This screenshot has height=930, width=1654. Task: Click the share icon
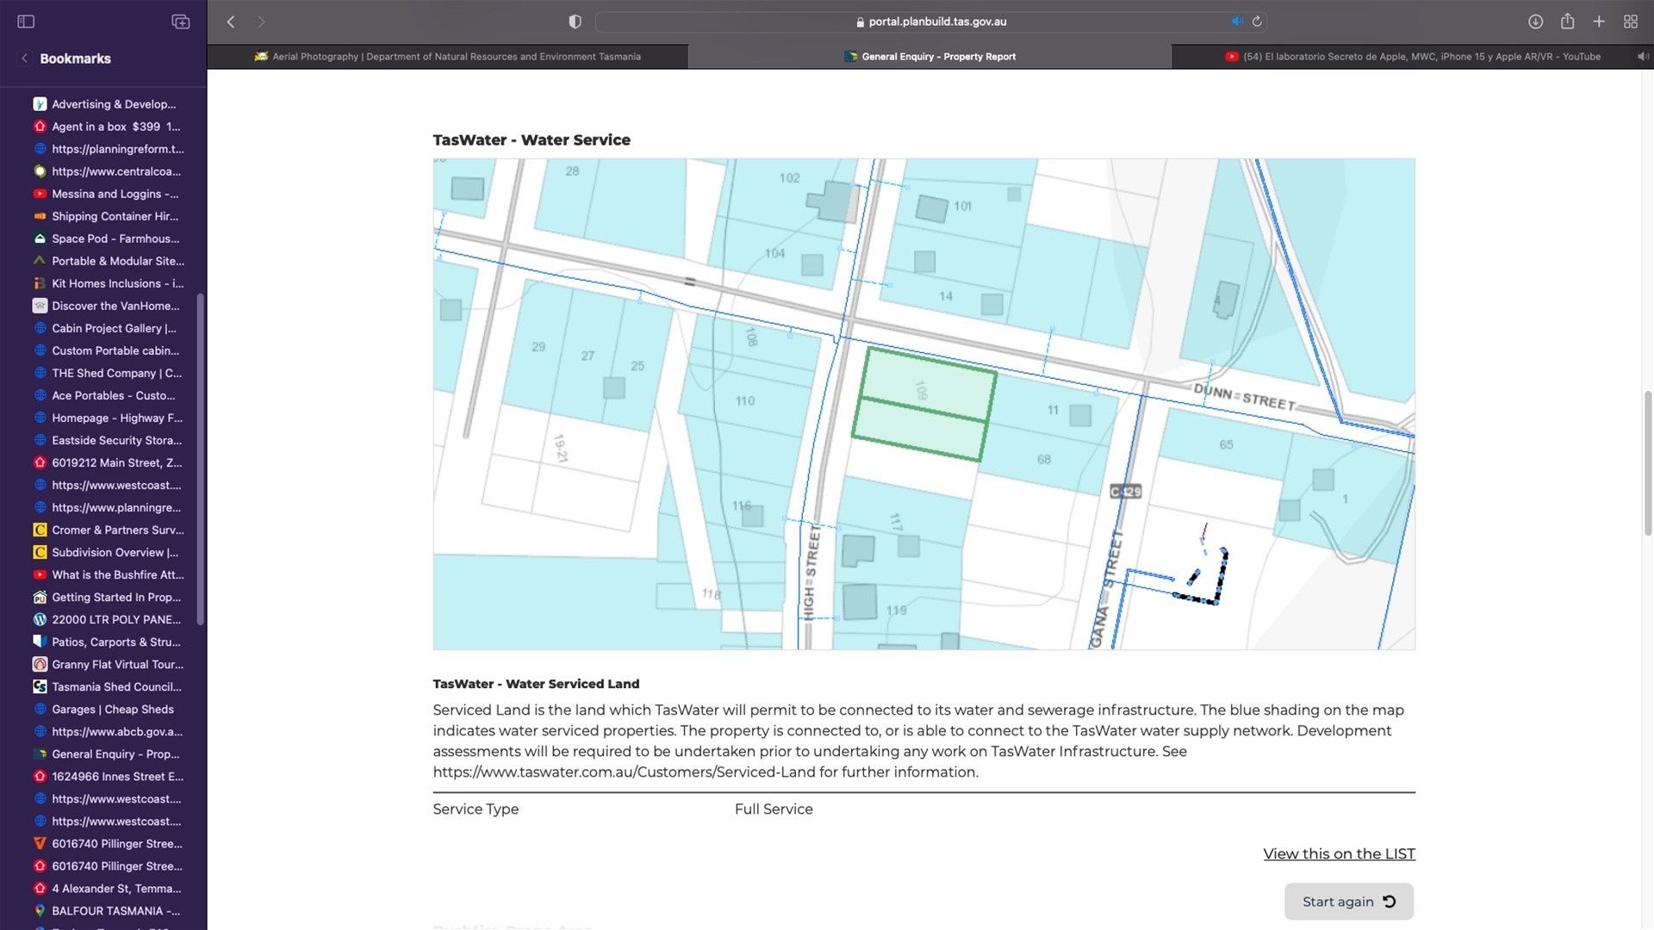pyautogui.click(x=1567, y=22)
